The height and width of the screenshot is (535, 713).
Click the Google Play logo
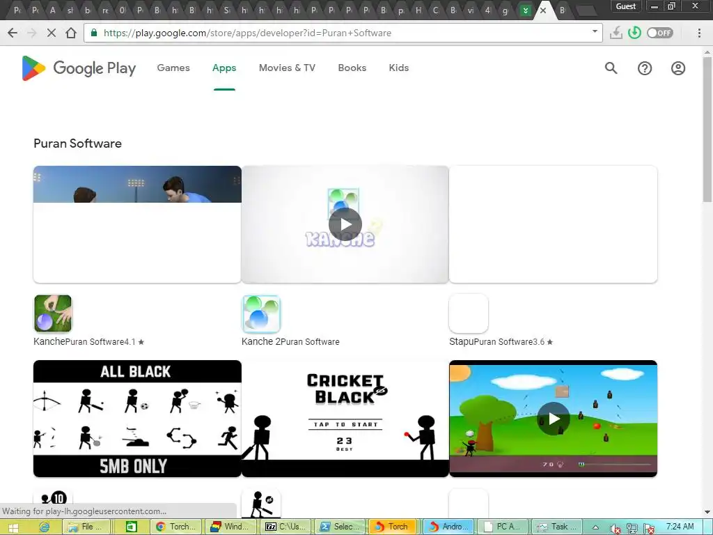coord(79,68)
